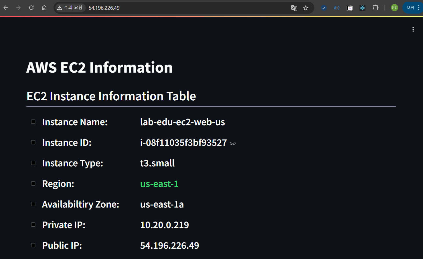Open the blue checkmark extension

(x=324, y=8)
